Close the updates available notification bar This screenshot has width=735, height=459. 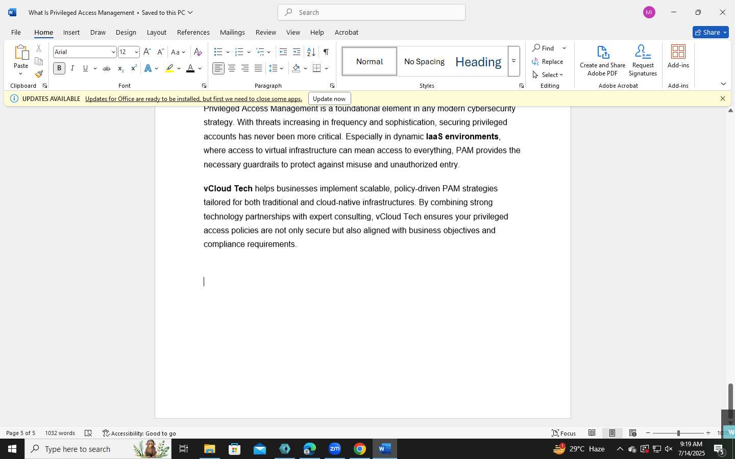tap(723, 98)
